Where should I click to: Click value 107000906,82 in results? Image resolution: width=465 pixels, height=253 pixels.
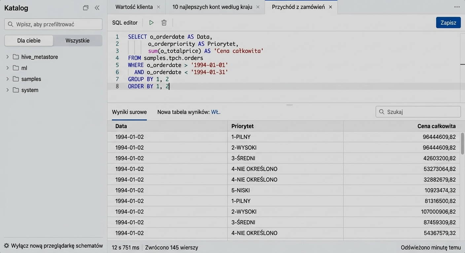click(x=438, y=211)
